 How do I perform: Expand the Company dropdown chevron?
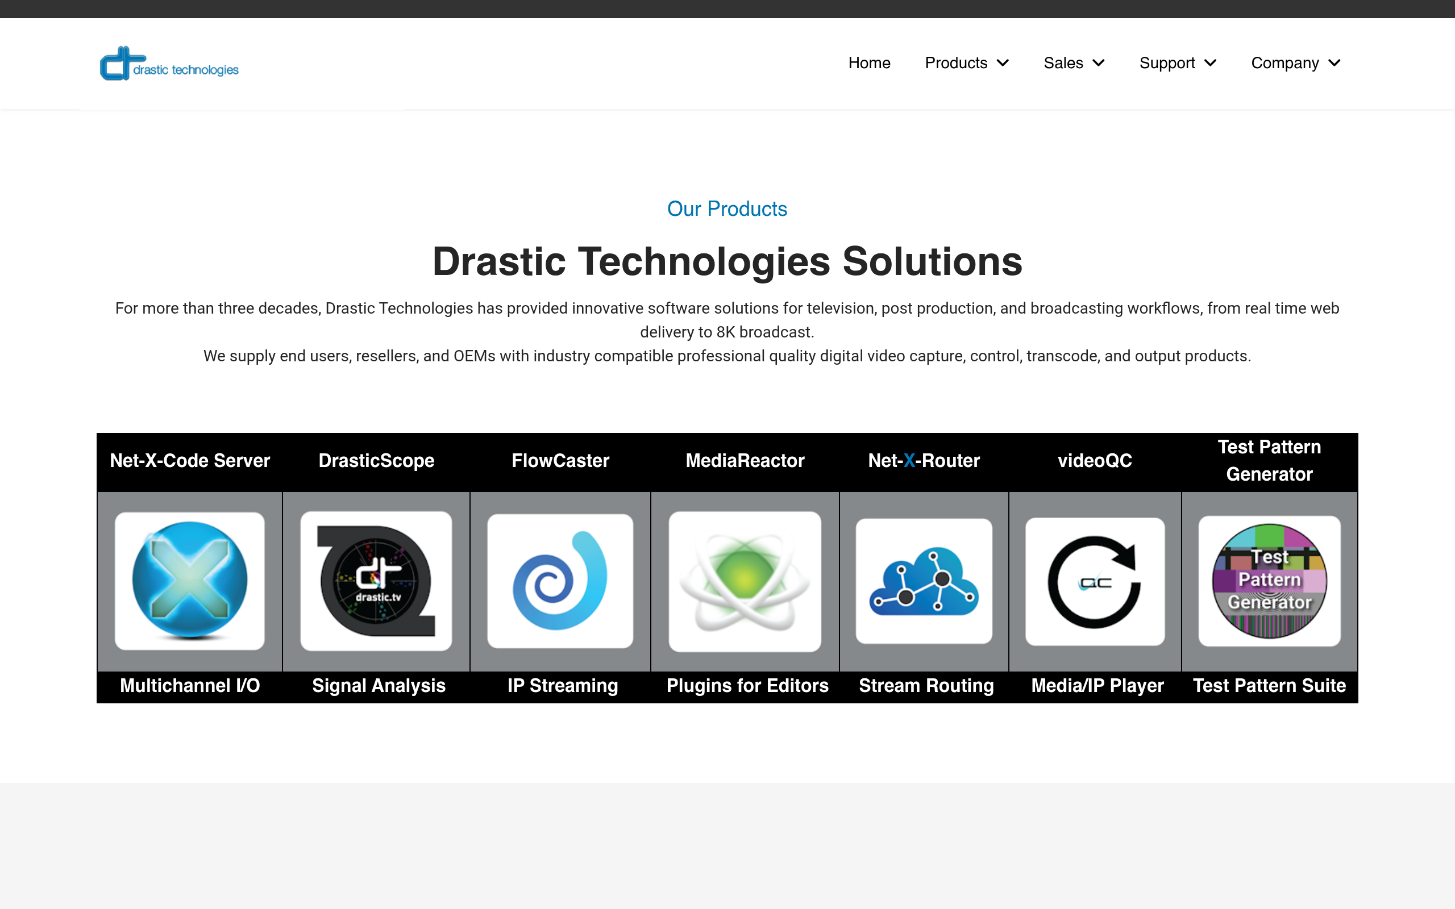pyautogui.click(x=1334, y=63)
